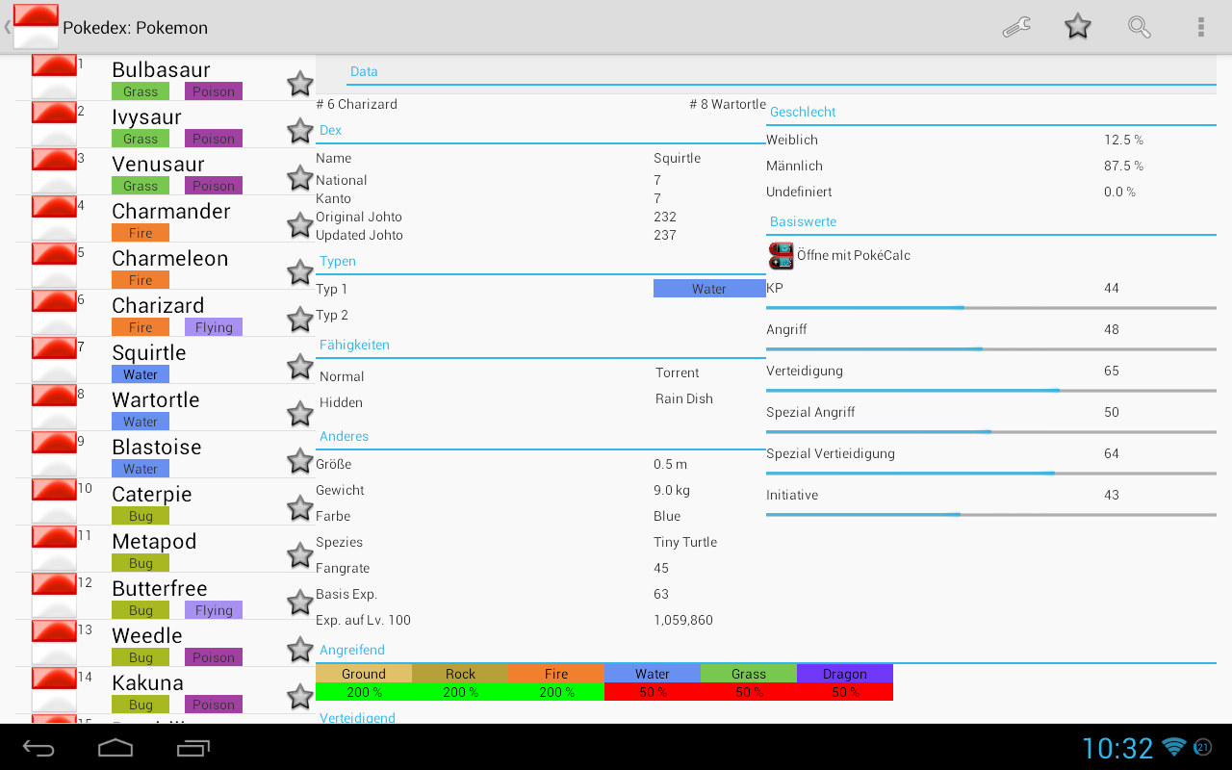This screenshot has height=770, width=1232.
Task: Tap Charizard's Flying type tag
Action: (214, 327)
